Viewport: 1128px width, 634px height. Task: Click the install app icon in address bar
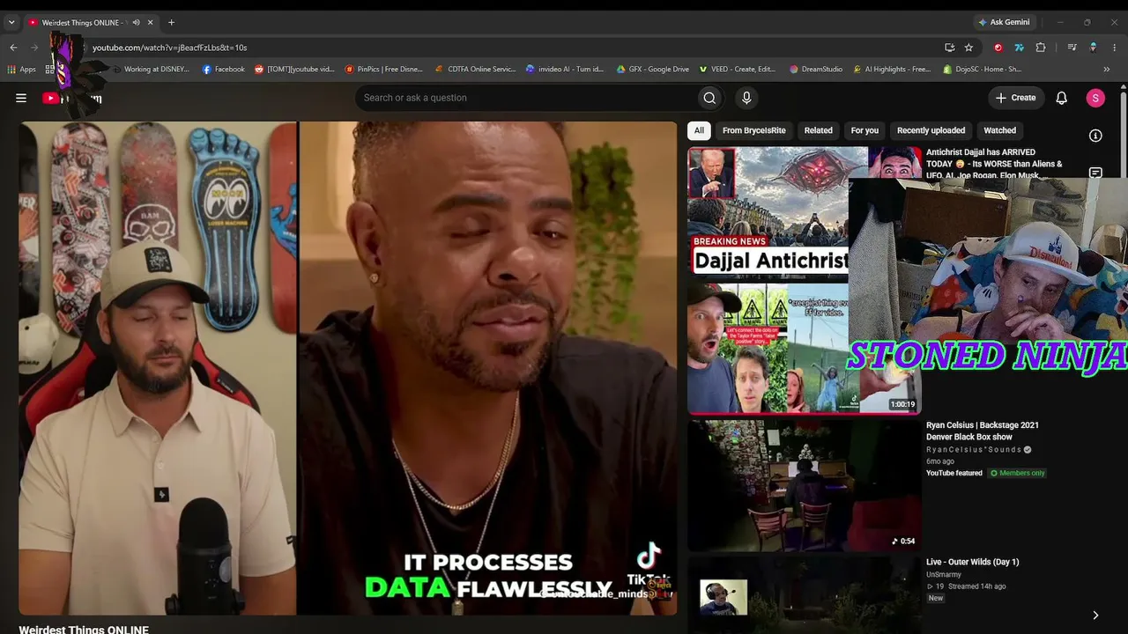(x=949, y=48)
